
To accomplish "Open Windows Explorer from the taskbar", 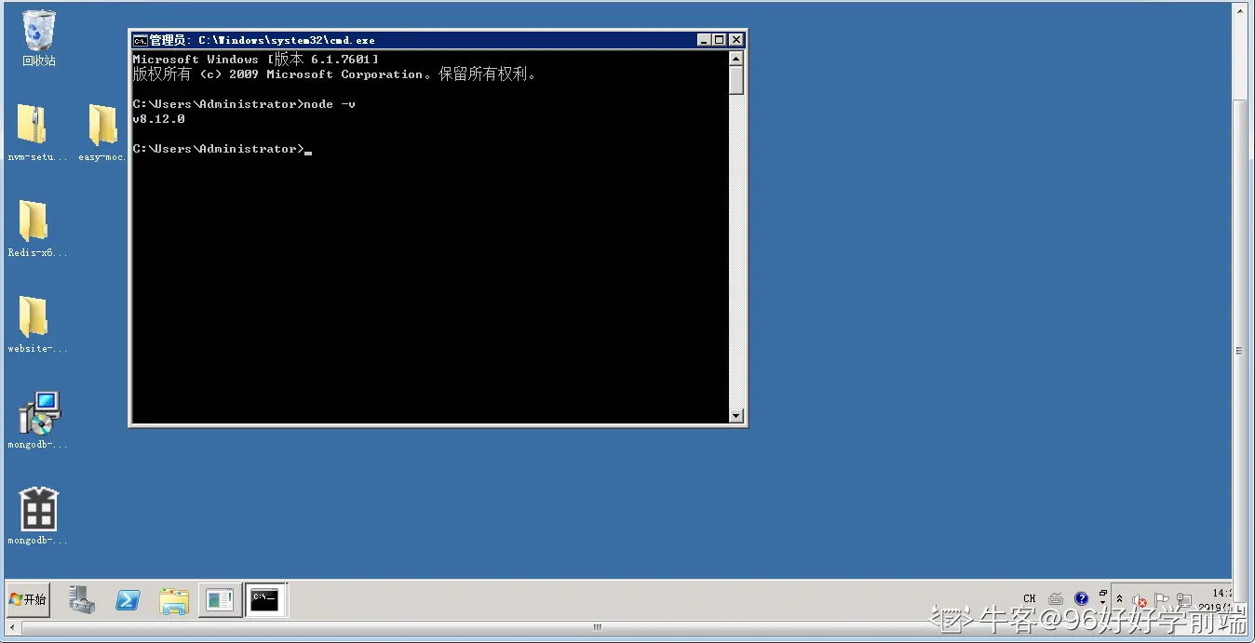I will coord(174,601).
